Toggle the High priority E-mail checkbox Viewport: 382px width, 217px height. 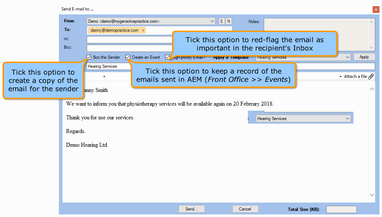click(167, 57)
